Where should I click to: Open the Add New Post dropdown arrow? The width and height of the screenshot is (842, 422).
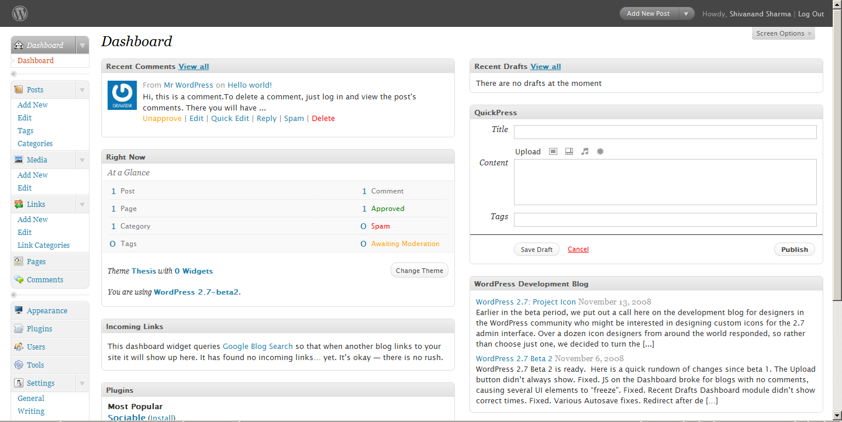click(686, 13)
